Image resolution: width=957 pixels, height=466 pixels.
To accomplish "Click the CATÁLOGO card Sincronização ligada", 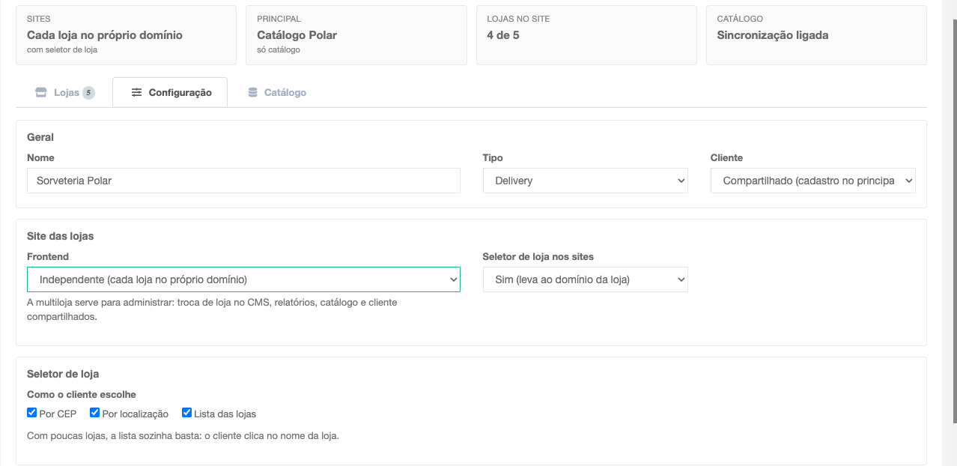I will click(816, 35).
